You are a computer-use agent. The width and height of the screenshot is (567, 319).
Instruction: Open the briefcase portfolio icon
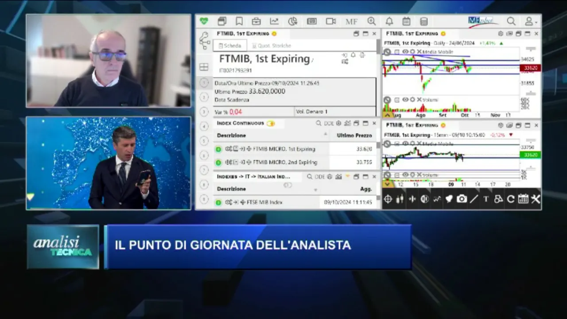(256, 21)
